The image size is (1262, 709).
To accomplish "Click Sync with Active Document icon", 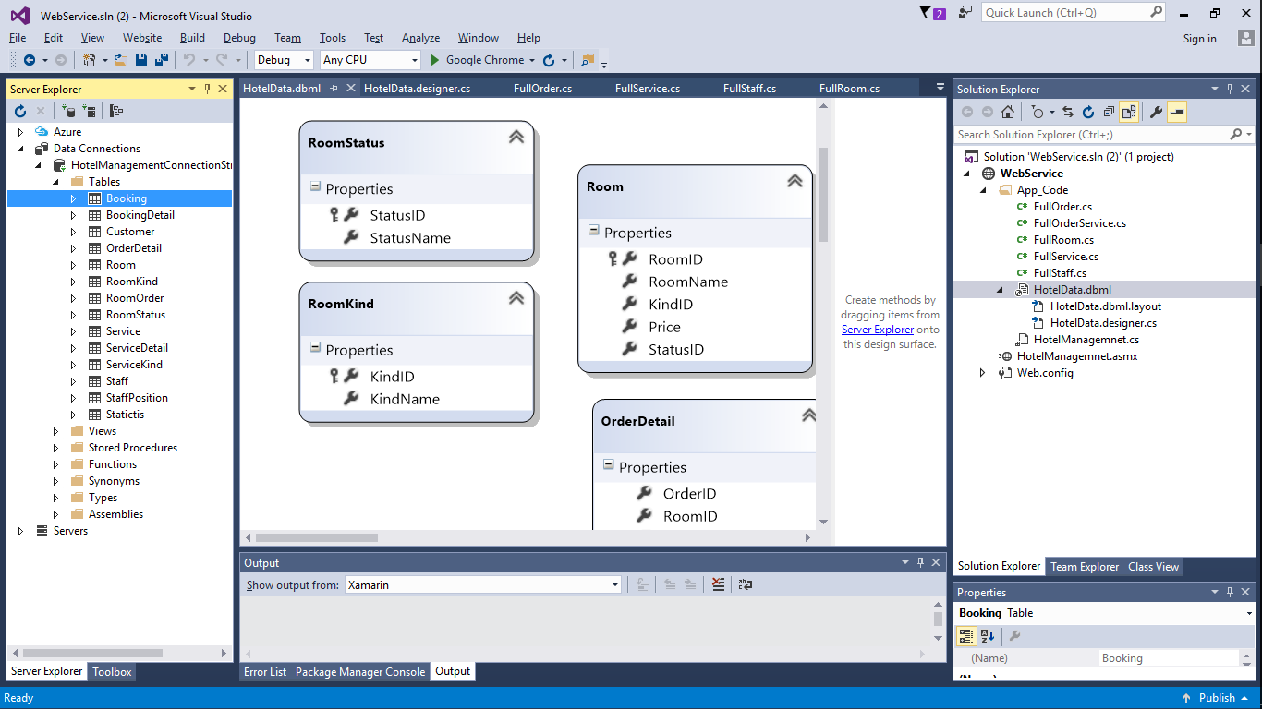I will point(1068,112).
